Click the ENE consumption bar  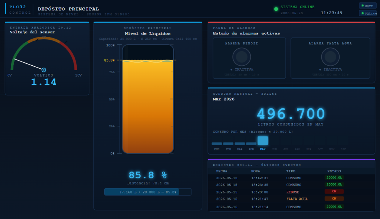point(217,144)
